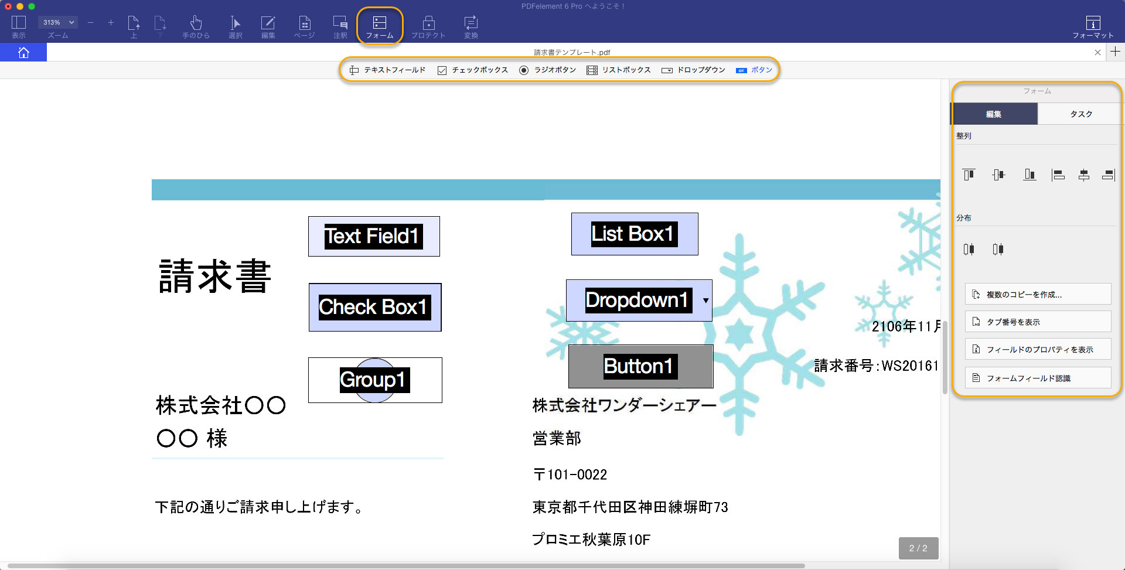Open the 313% zoom level dropdown
This screenshot has height=570, width=1125.
[x=57, y=22]
